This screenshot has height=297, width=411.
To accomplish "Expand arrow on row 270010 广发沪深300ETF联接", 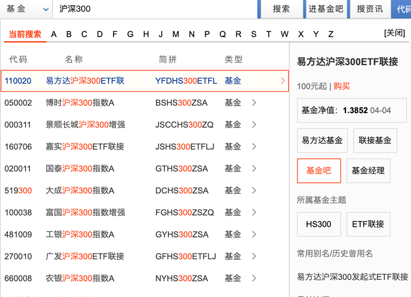I will [x=254, y=256].
